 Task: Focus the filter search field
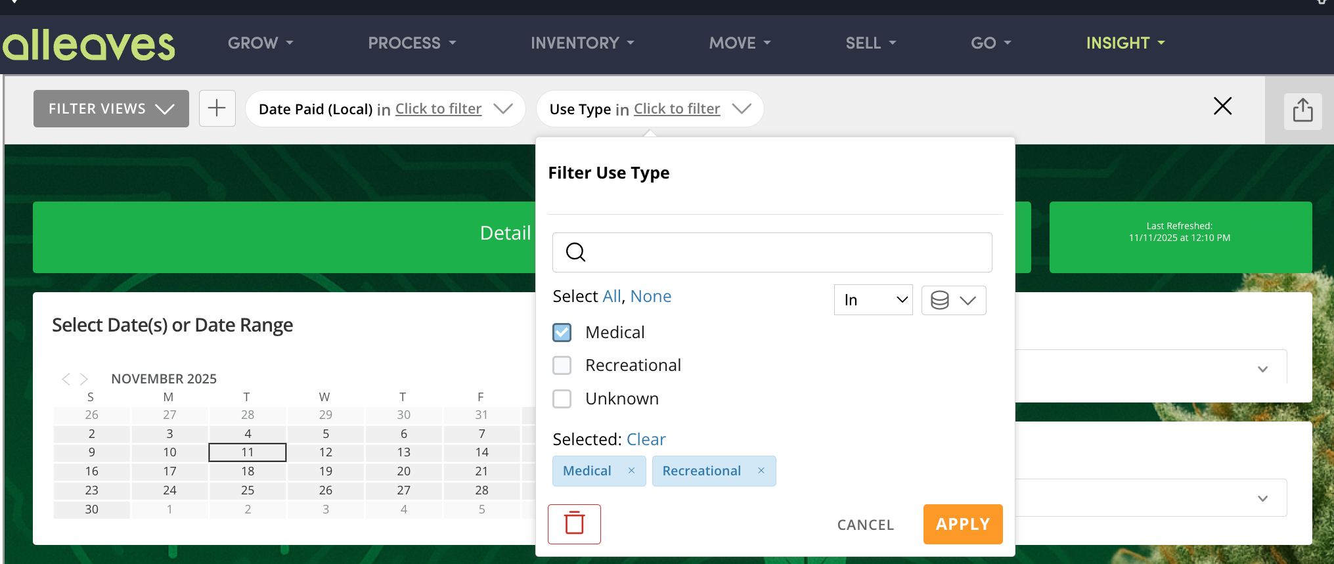tap(772, 252)
